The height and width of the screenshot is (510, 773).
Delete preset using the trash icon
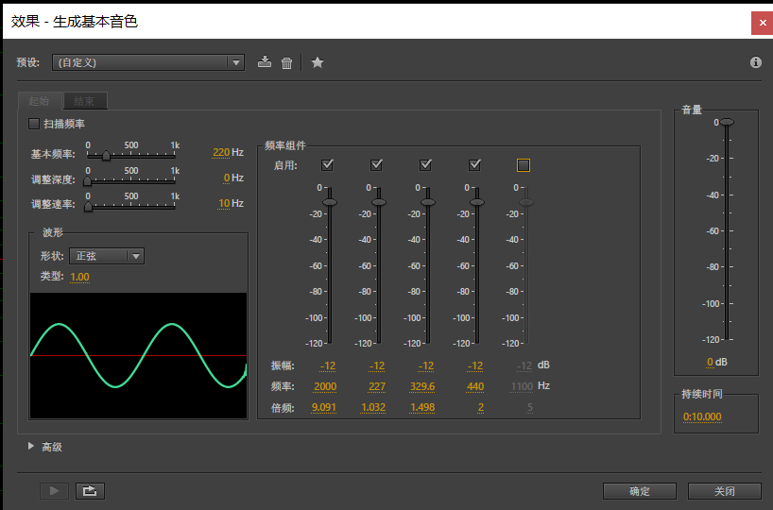click(286, 62)
